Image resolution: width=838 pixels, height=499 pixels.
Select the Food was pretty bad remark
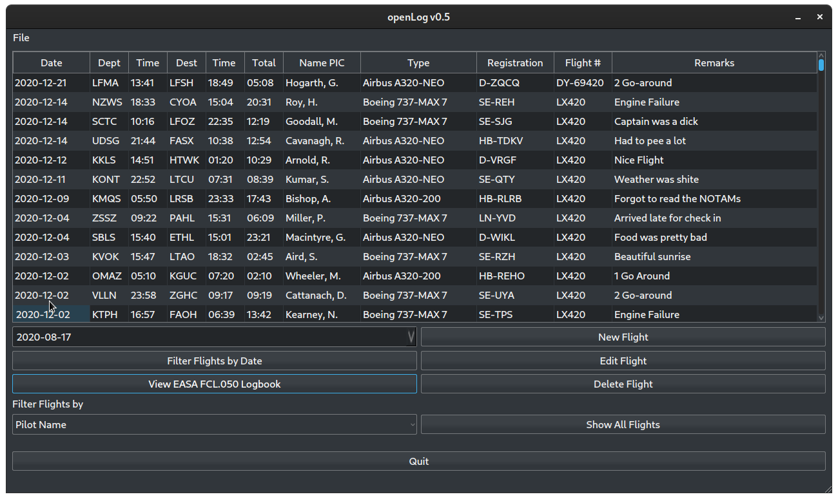714,237
